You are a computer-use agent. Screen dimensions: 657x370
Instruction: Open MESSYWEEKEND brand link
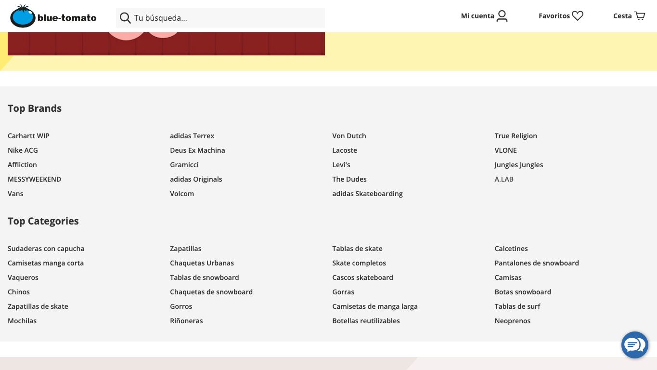point(34,179)
